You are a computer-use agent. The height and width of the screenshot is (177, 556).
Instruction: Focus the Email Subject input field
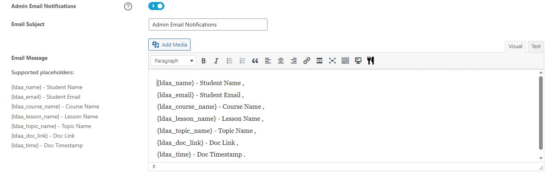(208, 24)
